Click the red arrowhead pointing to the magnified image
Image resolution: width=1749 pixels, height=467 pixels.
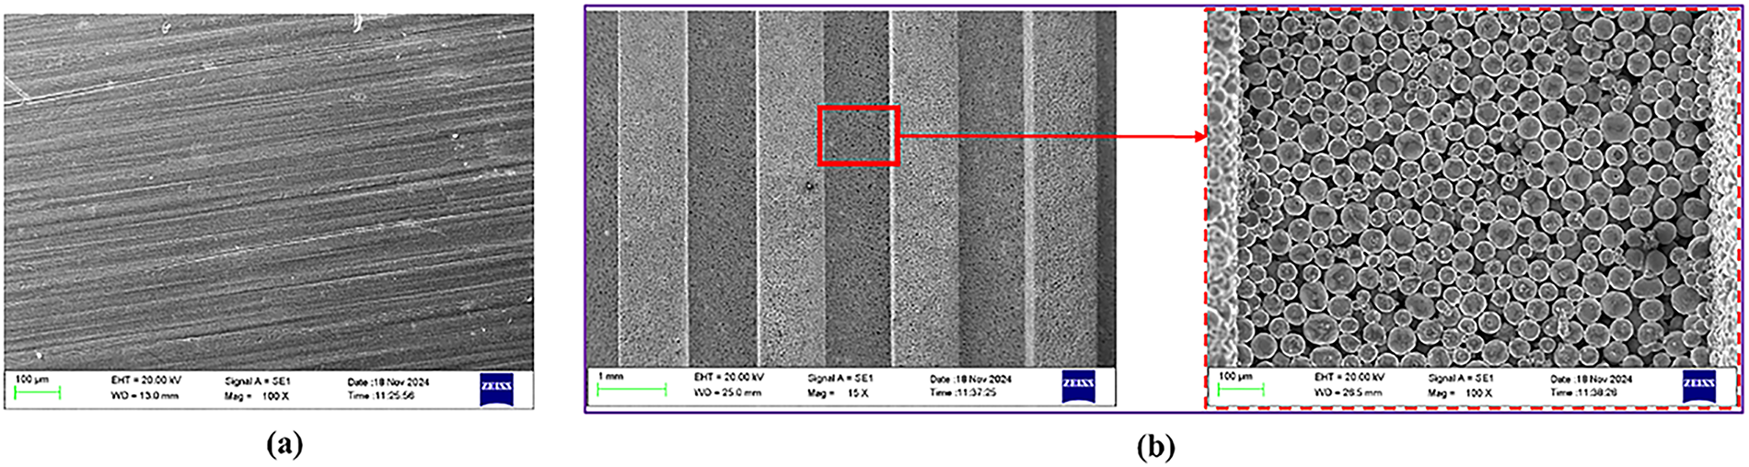click(x=1199, y=137)
